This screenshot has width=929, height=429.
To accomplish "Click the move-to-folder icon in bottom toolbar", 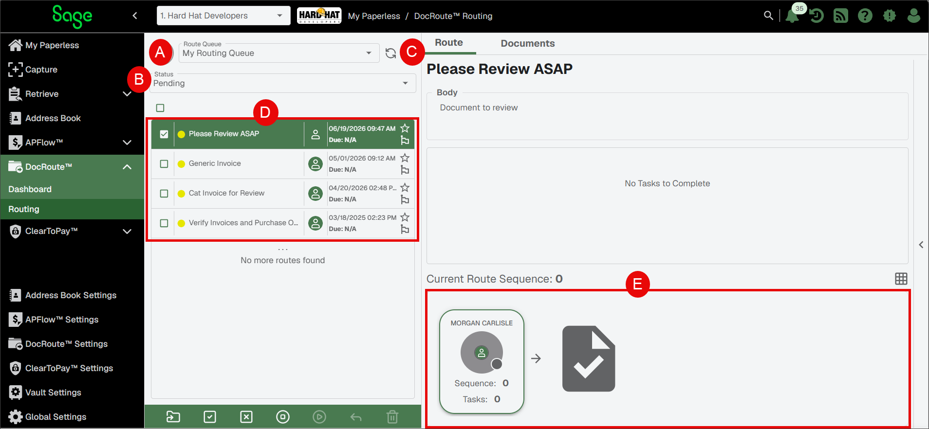I will (x=173, y=417).
